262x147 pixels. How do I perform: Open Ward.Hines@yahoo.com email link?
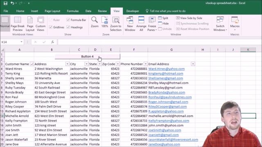point(167,69)
